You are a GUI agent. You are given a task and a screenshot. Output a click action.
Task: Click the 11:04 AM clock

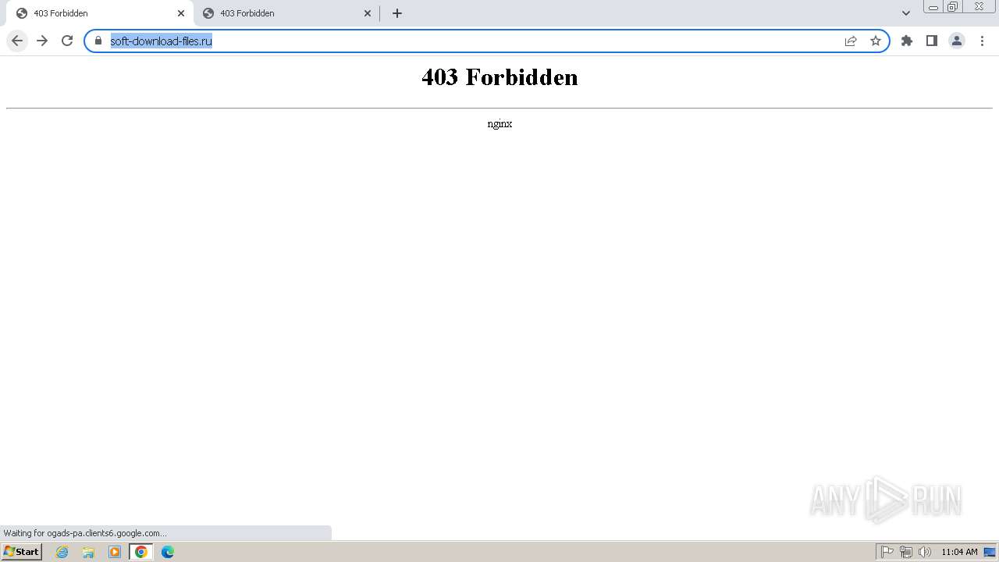pos(959,552)
